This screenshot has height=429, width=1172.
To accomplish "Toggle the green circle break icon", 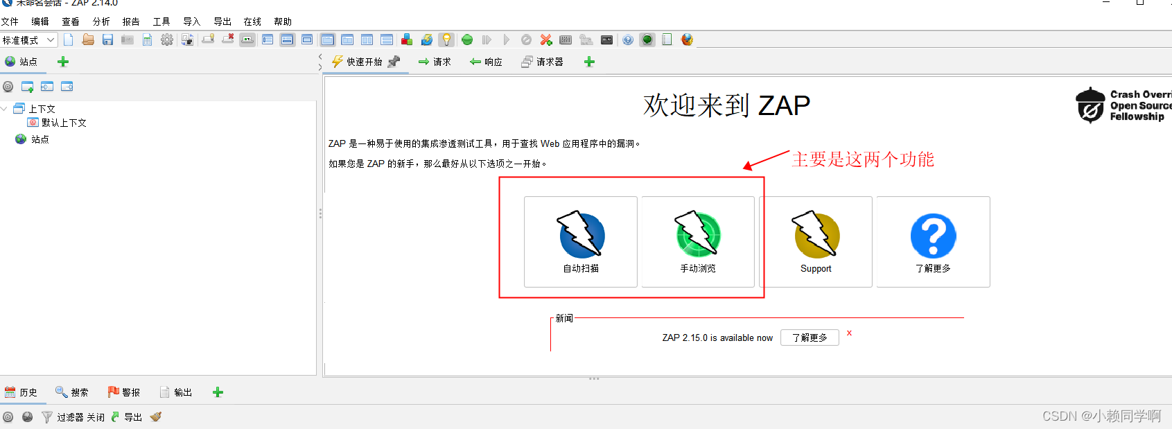I will [x=467, y=40].
